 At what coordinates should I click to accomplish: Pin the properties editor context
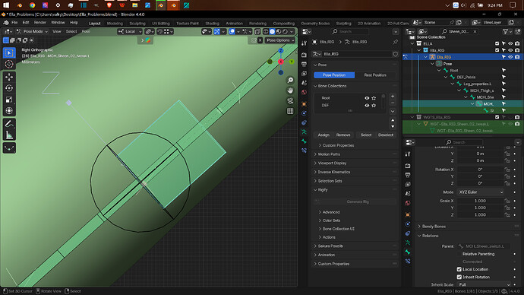396,42
